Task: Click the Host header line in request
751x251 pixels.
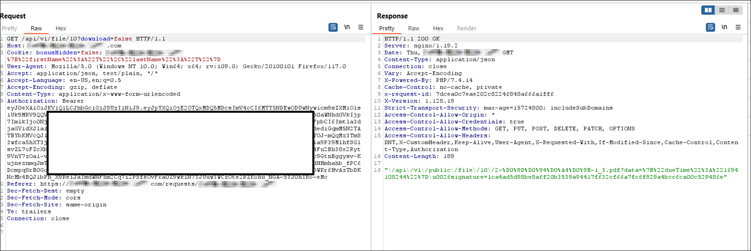Action: [64, 45]
